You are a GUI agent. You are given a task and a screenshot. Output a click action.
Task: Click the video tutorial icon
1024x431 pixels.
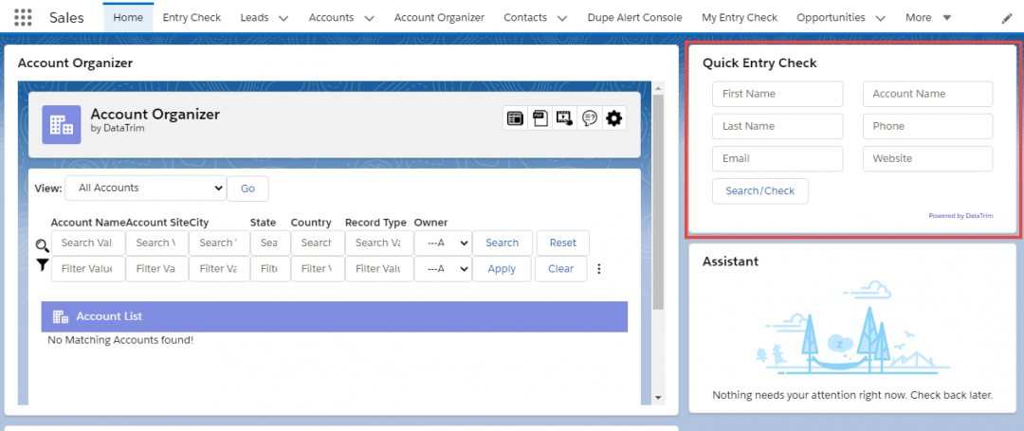565,118
